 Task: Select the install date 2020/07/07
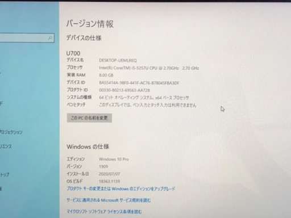click(x=109, y=174)
